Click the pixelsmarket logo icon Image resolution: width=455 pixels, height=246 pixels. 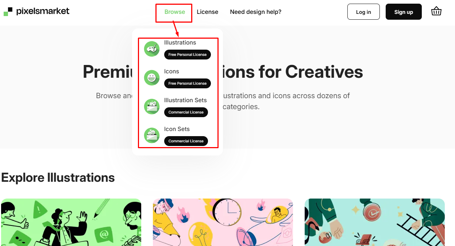(x=8, y=12)
